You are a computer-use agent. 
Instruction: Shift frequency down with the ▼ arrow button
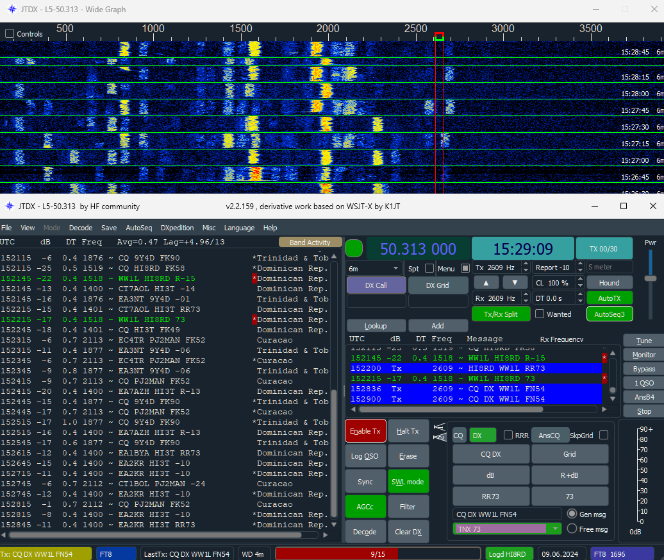pyautogui.click(x=515, y=283)
